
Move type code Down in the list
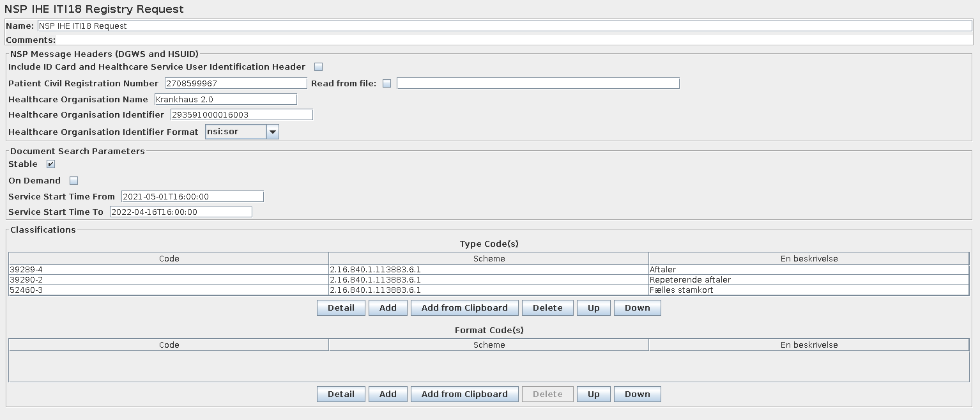637,308
